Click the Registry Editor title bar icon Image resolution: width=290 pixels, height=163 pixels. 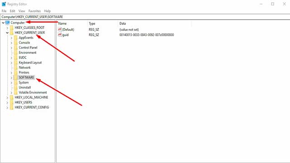(4, 4)
